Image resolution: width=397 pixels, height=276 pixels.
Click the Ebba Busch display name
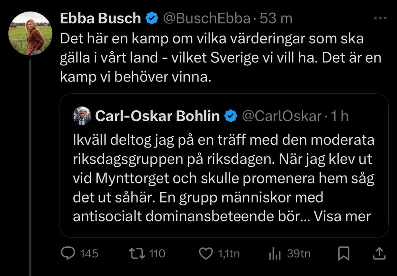100,18
